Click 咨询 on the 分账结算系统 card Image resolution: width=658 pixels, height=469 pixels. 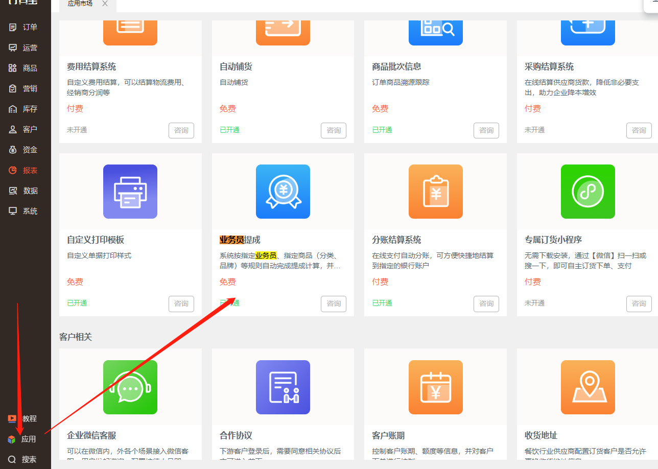486,303
